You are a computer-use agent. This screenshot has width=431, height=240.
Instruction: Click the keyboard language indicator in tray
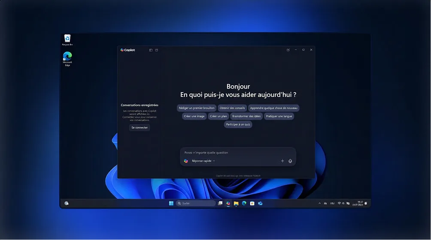[332, 204]
